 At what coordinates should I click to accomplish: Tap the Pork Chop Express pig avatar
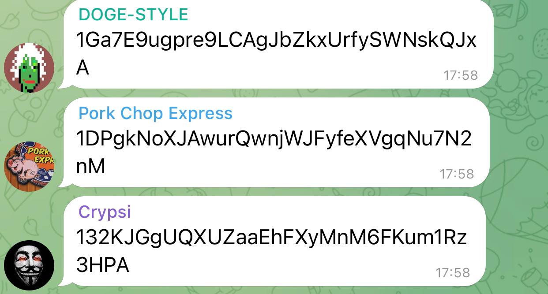(x=29, y=167)
